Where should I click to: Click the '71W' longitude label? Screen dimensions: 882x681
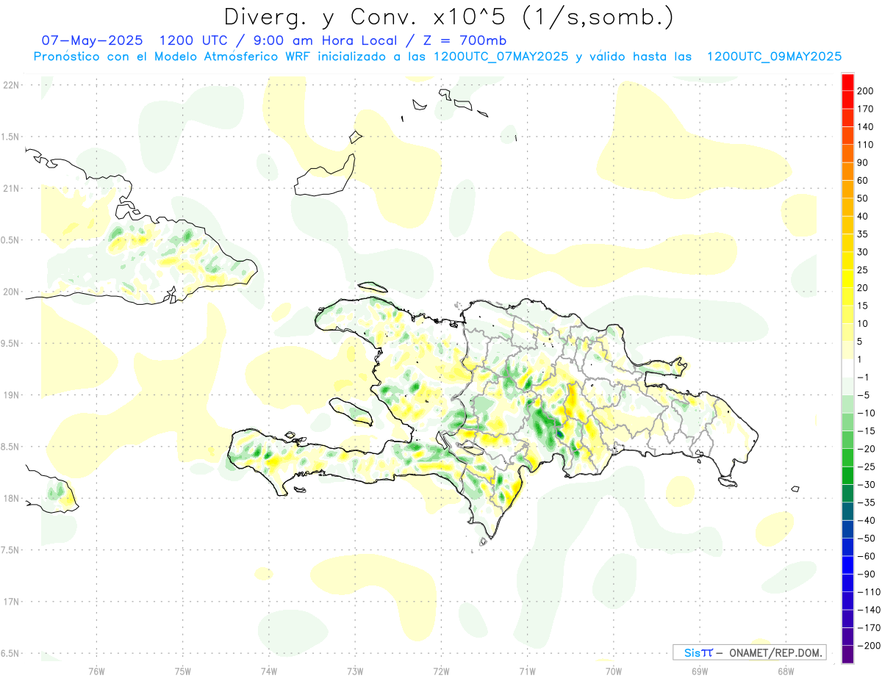point(527,671)
